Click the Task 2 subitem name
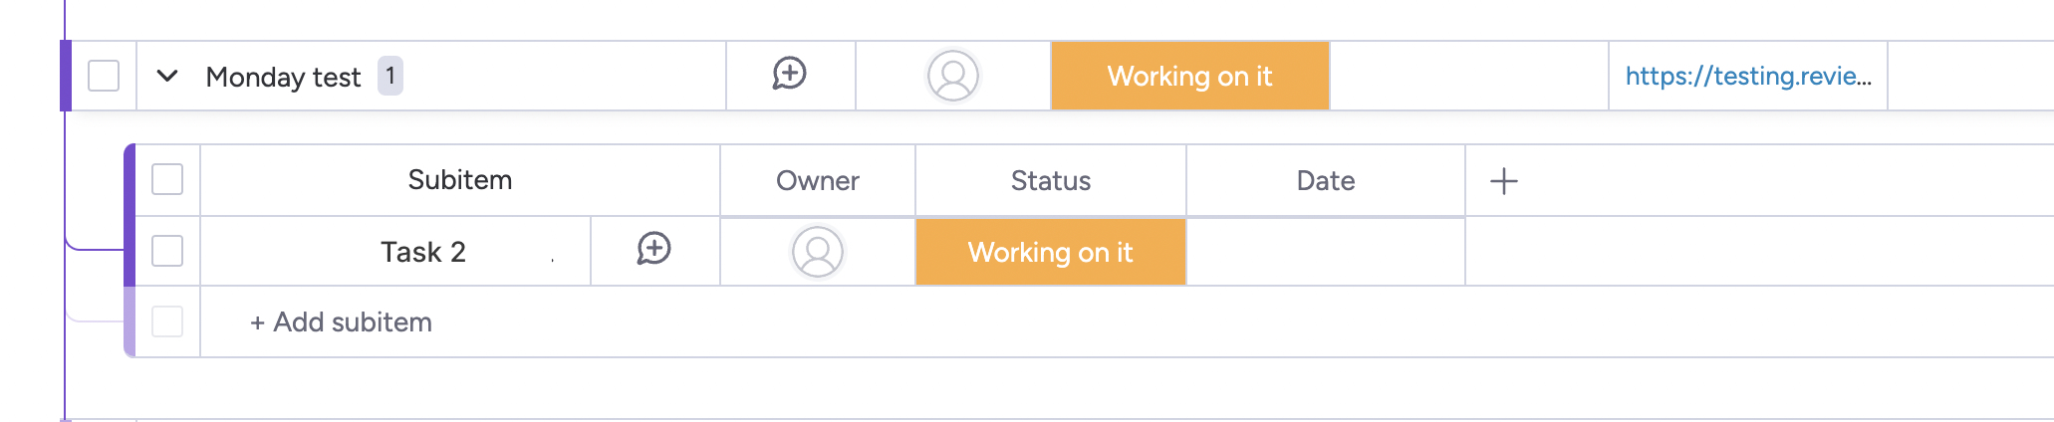 tap(422, 253)
